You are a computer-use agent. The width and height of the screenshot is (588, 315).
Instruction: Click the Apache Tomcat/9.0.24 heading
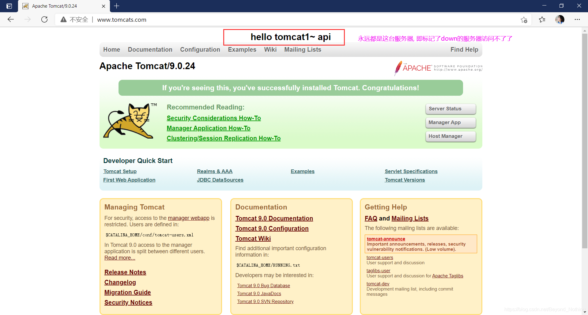[147, 66]
